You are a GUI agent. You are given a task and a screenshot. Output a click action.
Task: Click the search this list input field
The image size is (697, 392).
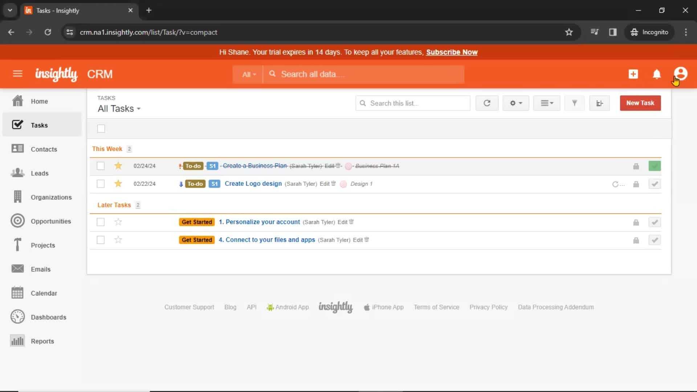coord(413,103)
